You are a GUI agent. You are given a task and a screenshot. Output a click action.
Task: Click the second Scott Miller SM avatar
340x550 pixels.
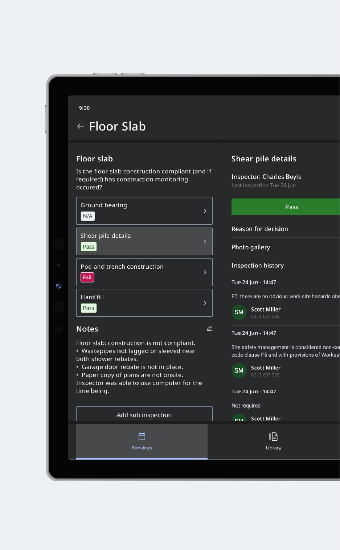pos(239,370)
